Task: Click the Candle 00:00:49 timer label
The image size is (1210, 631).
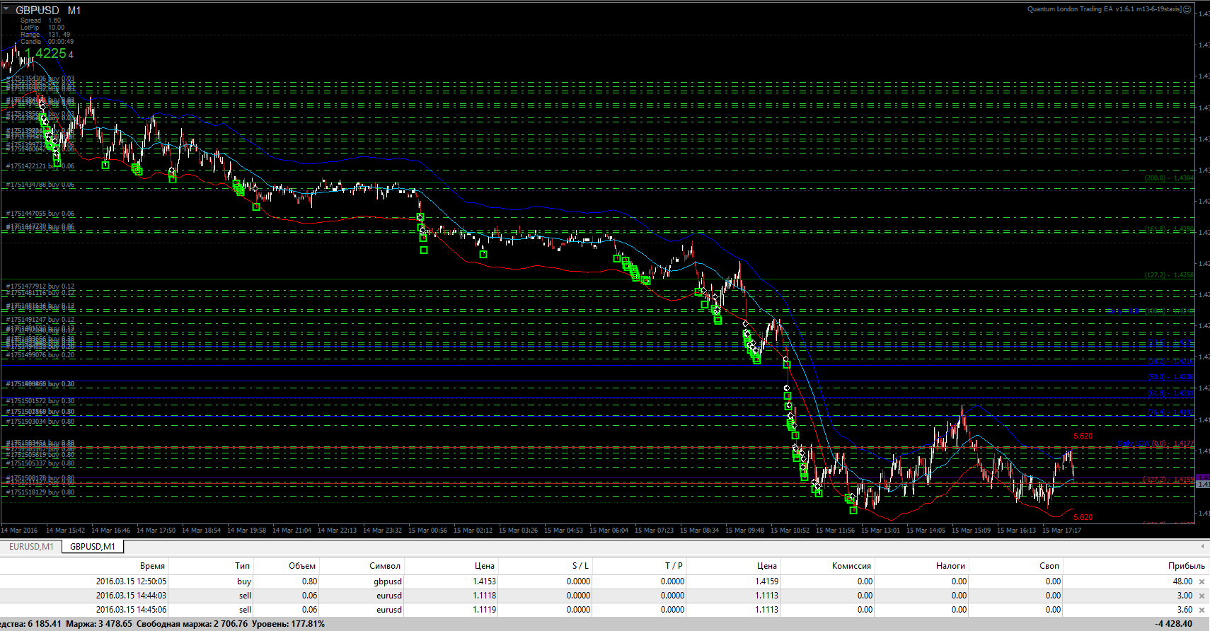Action: [x=47, y=42]
